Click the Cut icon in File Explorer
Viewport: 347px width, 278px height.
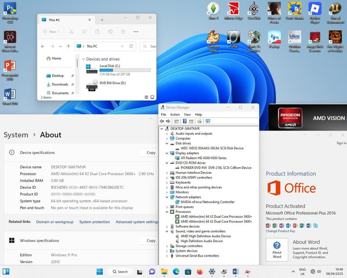click(71, 32)
